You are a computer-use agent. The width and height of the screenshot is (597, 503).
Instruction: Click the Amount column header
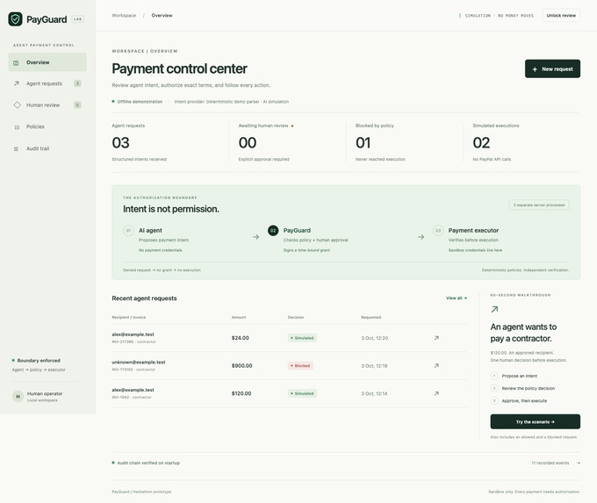[239, 317]
